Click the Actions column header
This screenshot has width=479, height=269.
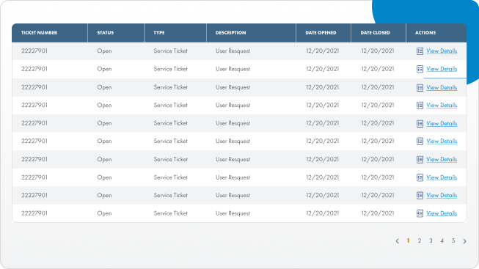[425, 33]
